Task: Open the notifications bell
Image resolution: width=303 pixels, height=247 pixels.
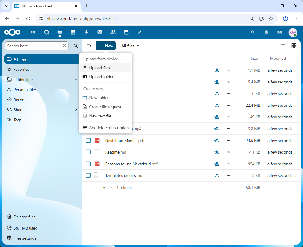Action: click(266, 33)
